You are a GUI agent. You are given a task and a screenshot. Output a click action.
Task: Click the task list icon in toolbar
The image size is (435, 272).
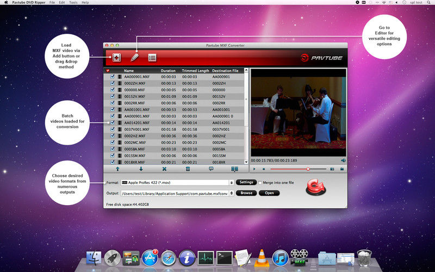pos(152,58)
